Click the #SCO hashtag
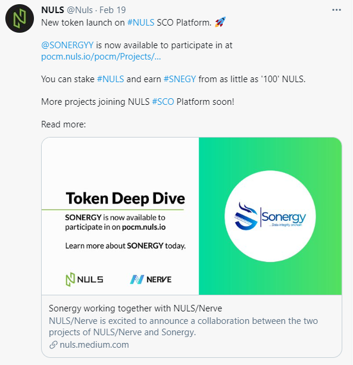This screenshot has height=365, width=353. pyautogui.click(x=163, y=102)
